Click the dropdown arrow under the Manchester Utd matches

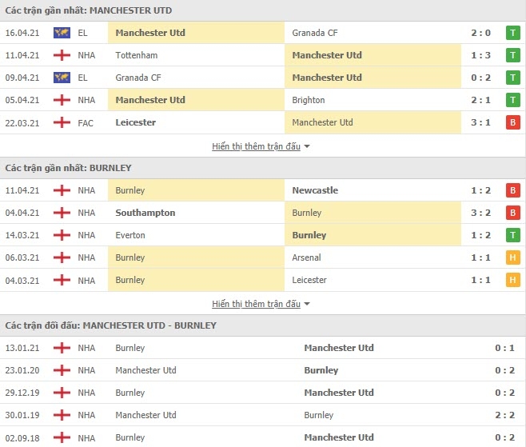(307, 146)
